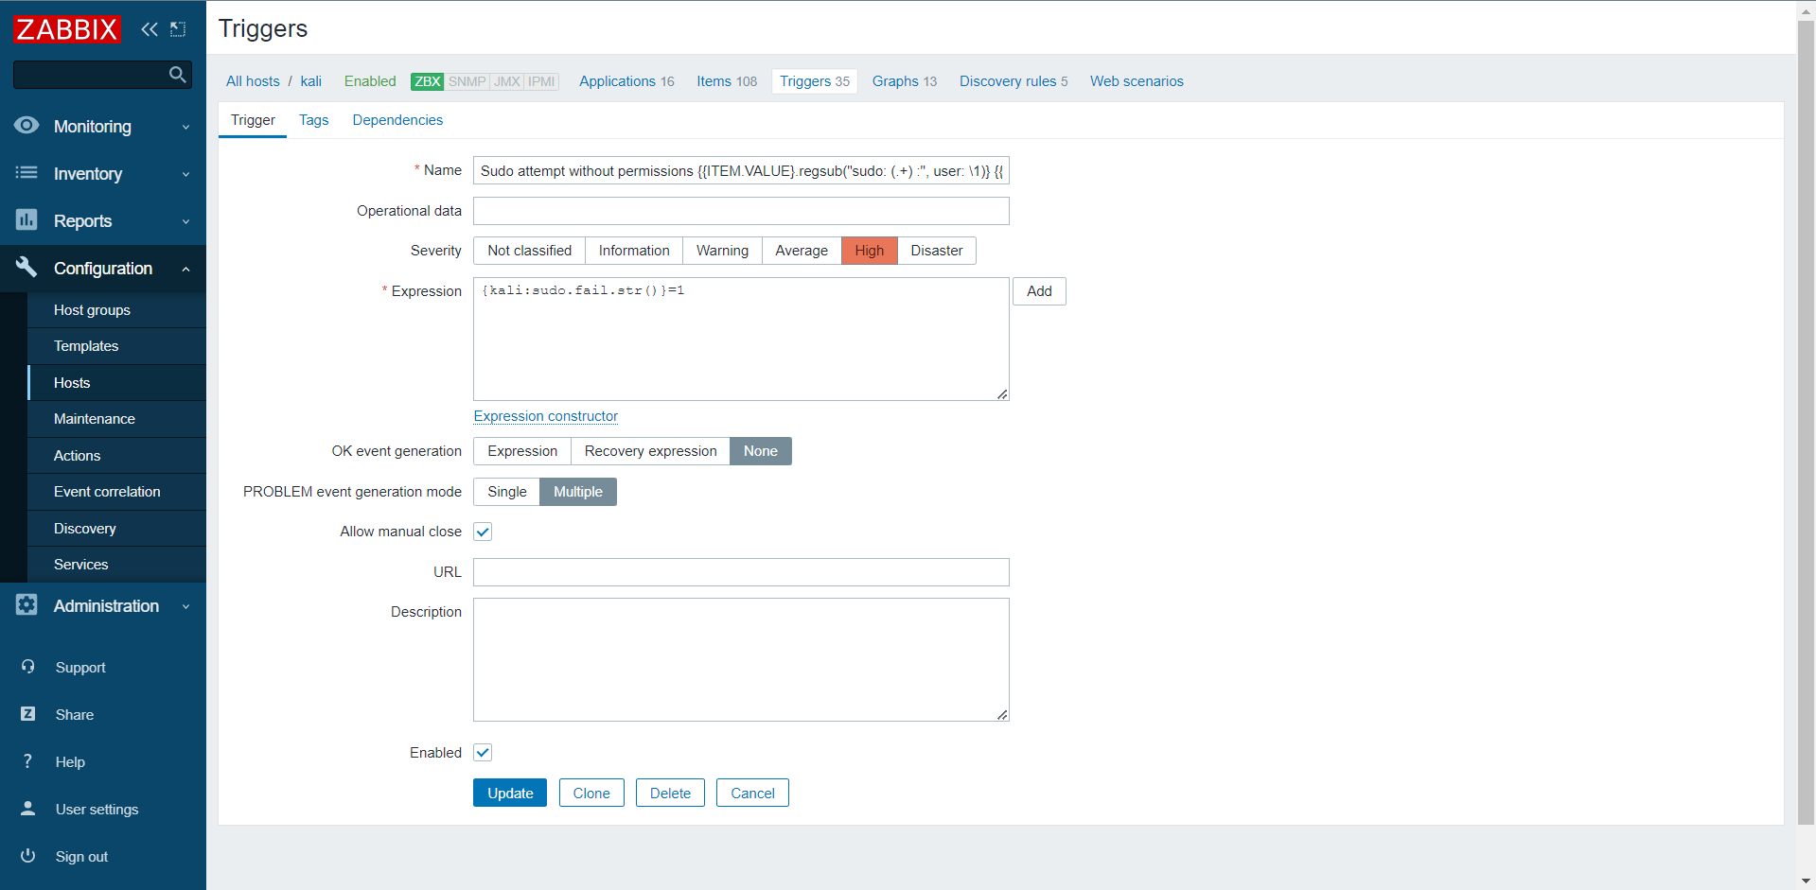Open Discovery rules 5 link
The width and height of the screenshot is (1816, 890).
pos(1014,81)
